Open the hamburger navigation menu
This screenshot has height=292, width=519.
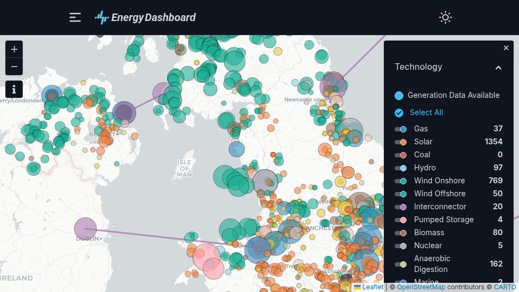tap(75, 17)
